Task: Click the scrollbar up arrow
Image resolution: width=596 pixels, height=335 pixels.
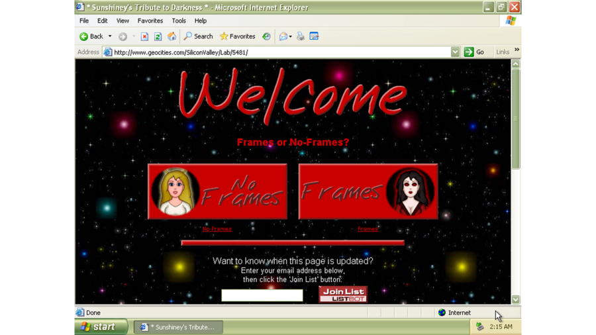Action: (x=515, y=64)
